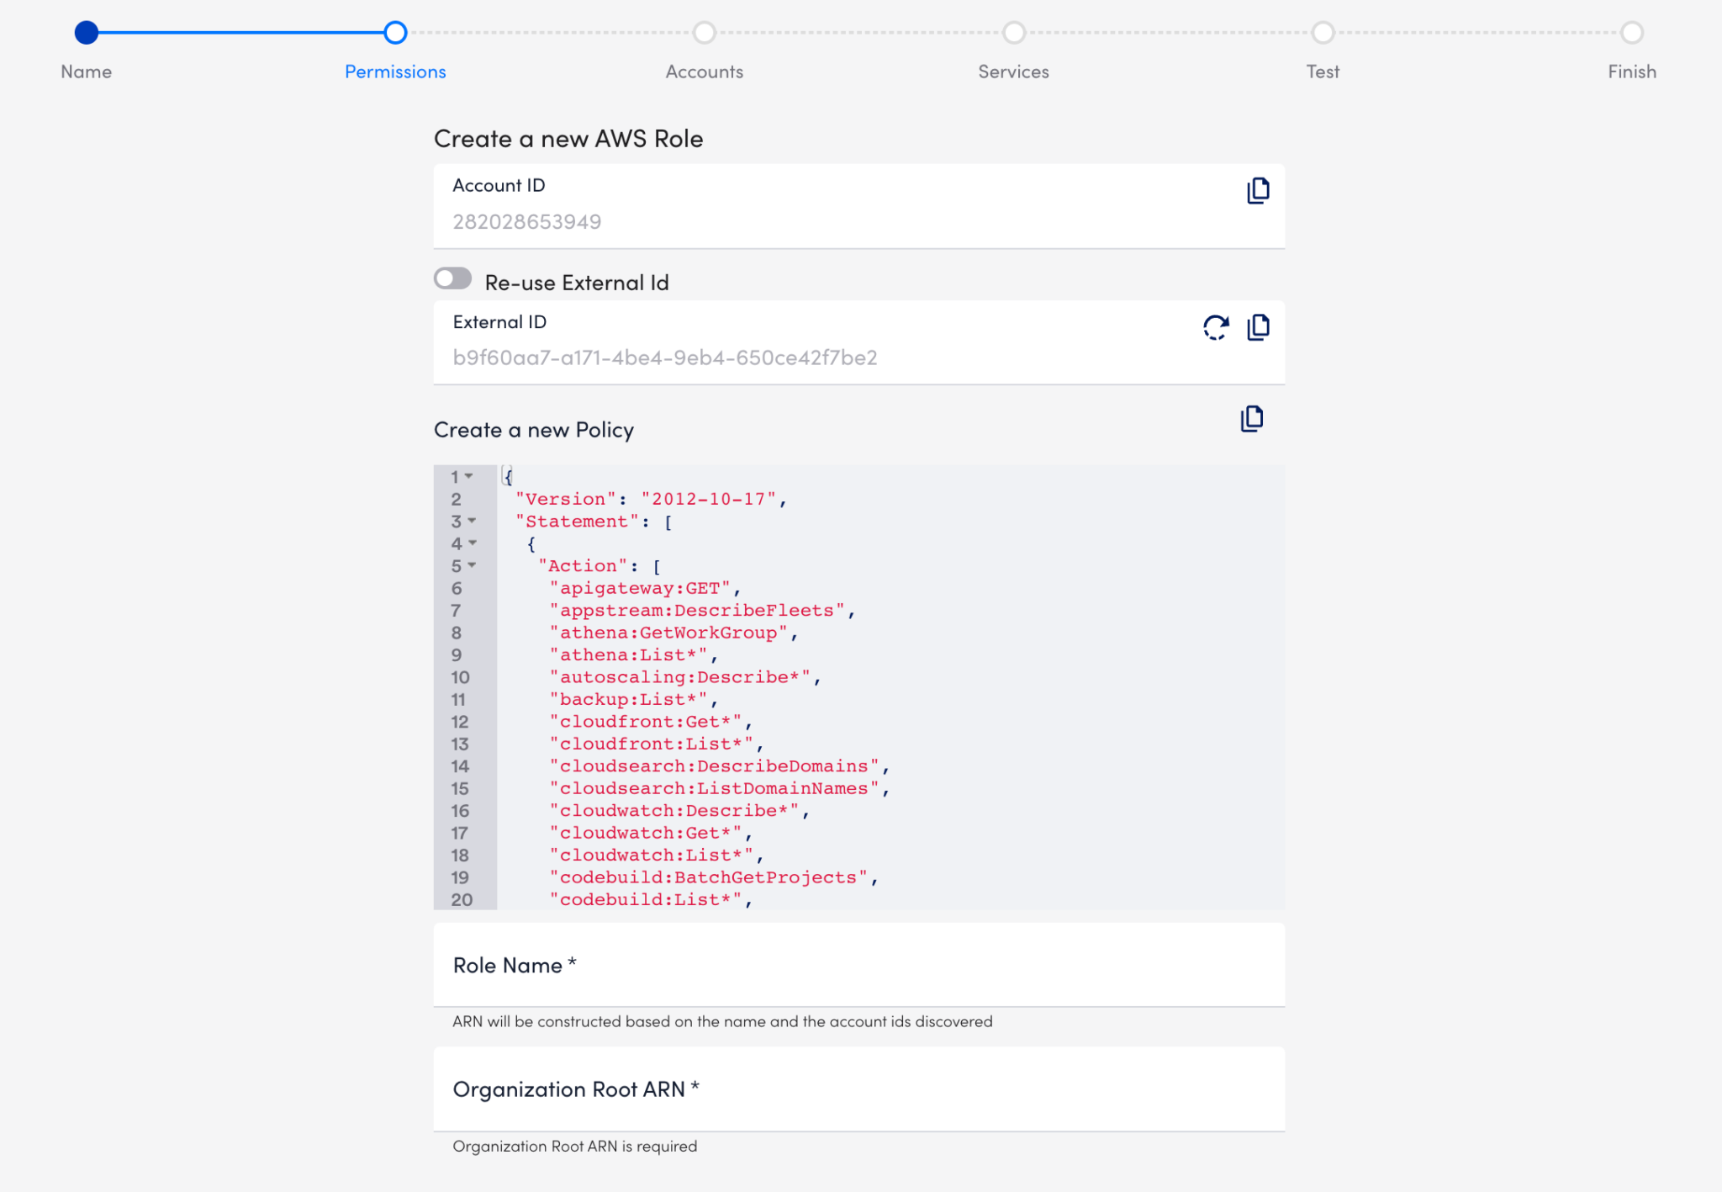The height and width of the screenshot is (1192, 1722).
Task: Click the Services step indicator circle
Action: (1013, 34)
